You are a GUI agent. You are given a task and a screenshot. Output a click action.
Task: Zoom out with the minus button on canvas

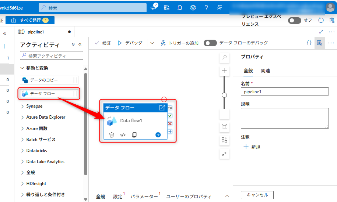[224, 114]
